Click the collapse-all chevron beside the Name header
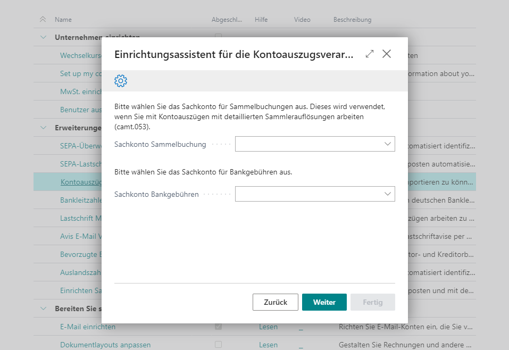Image resolution: width=509 pixels, height=350 pixels. (42, 19)
